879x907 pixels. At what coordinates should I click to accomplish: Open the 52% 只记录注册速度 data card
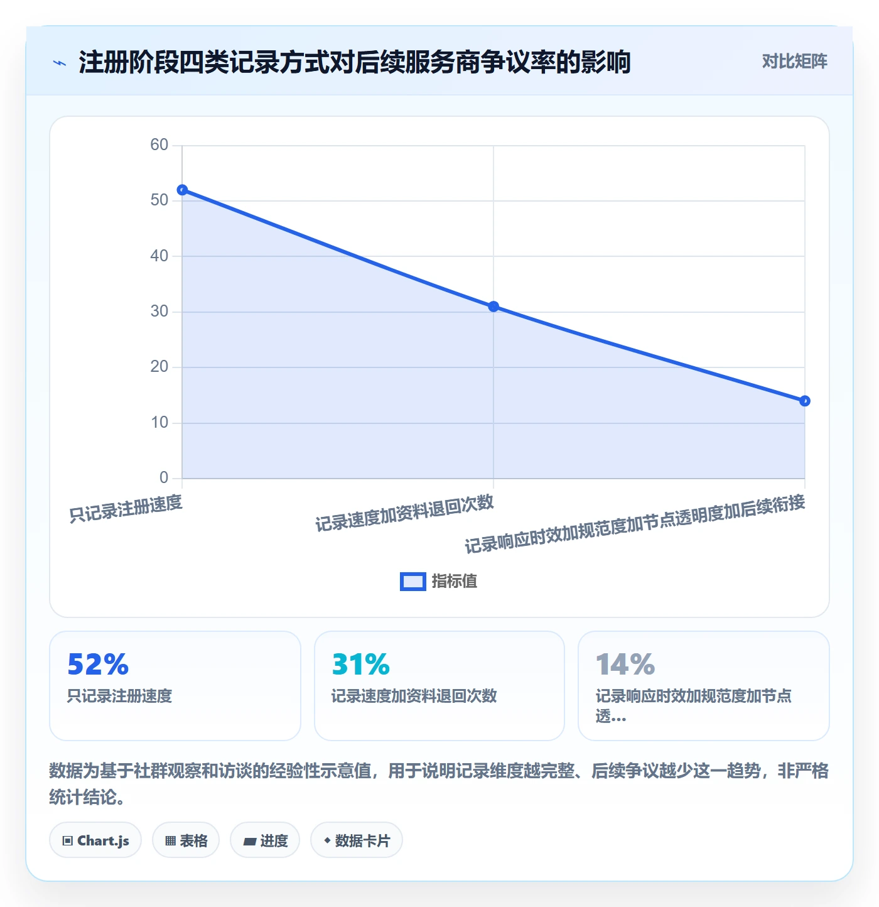point(175,686)
